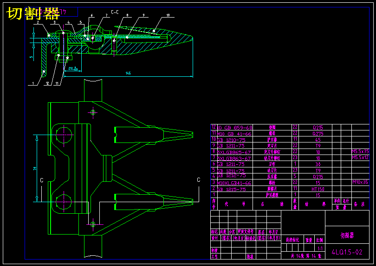Click balloon number 8 in section view

[127, 15]
